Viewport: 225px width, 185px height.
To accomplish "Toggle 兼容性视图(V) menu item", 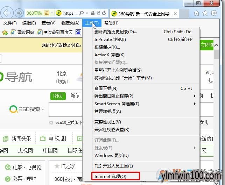I will coord(141,122).
